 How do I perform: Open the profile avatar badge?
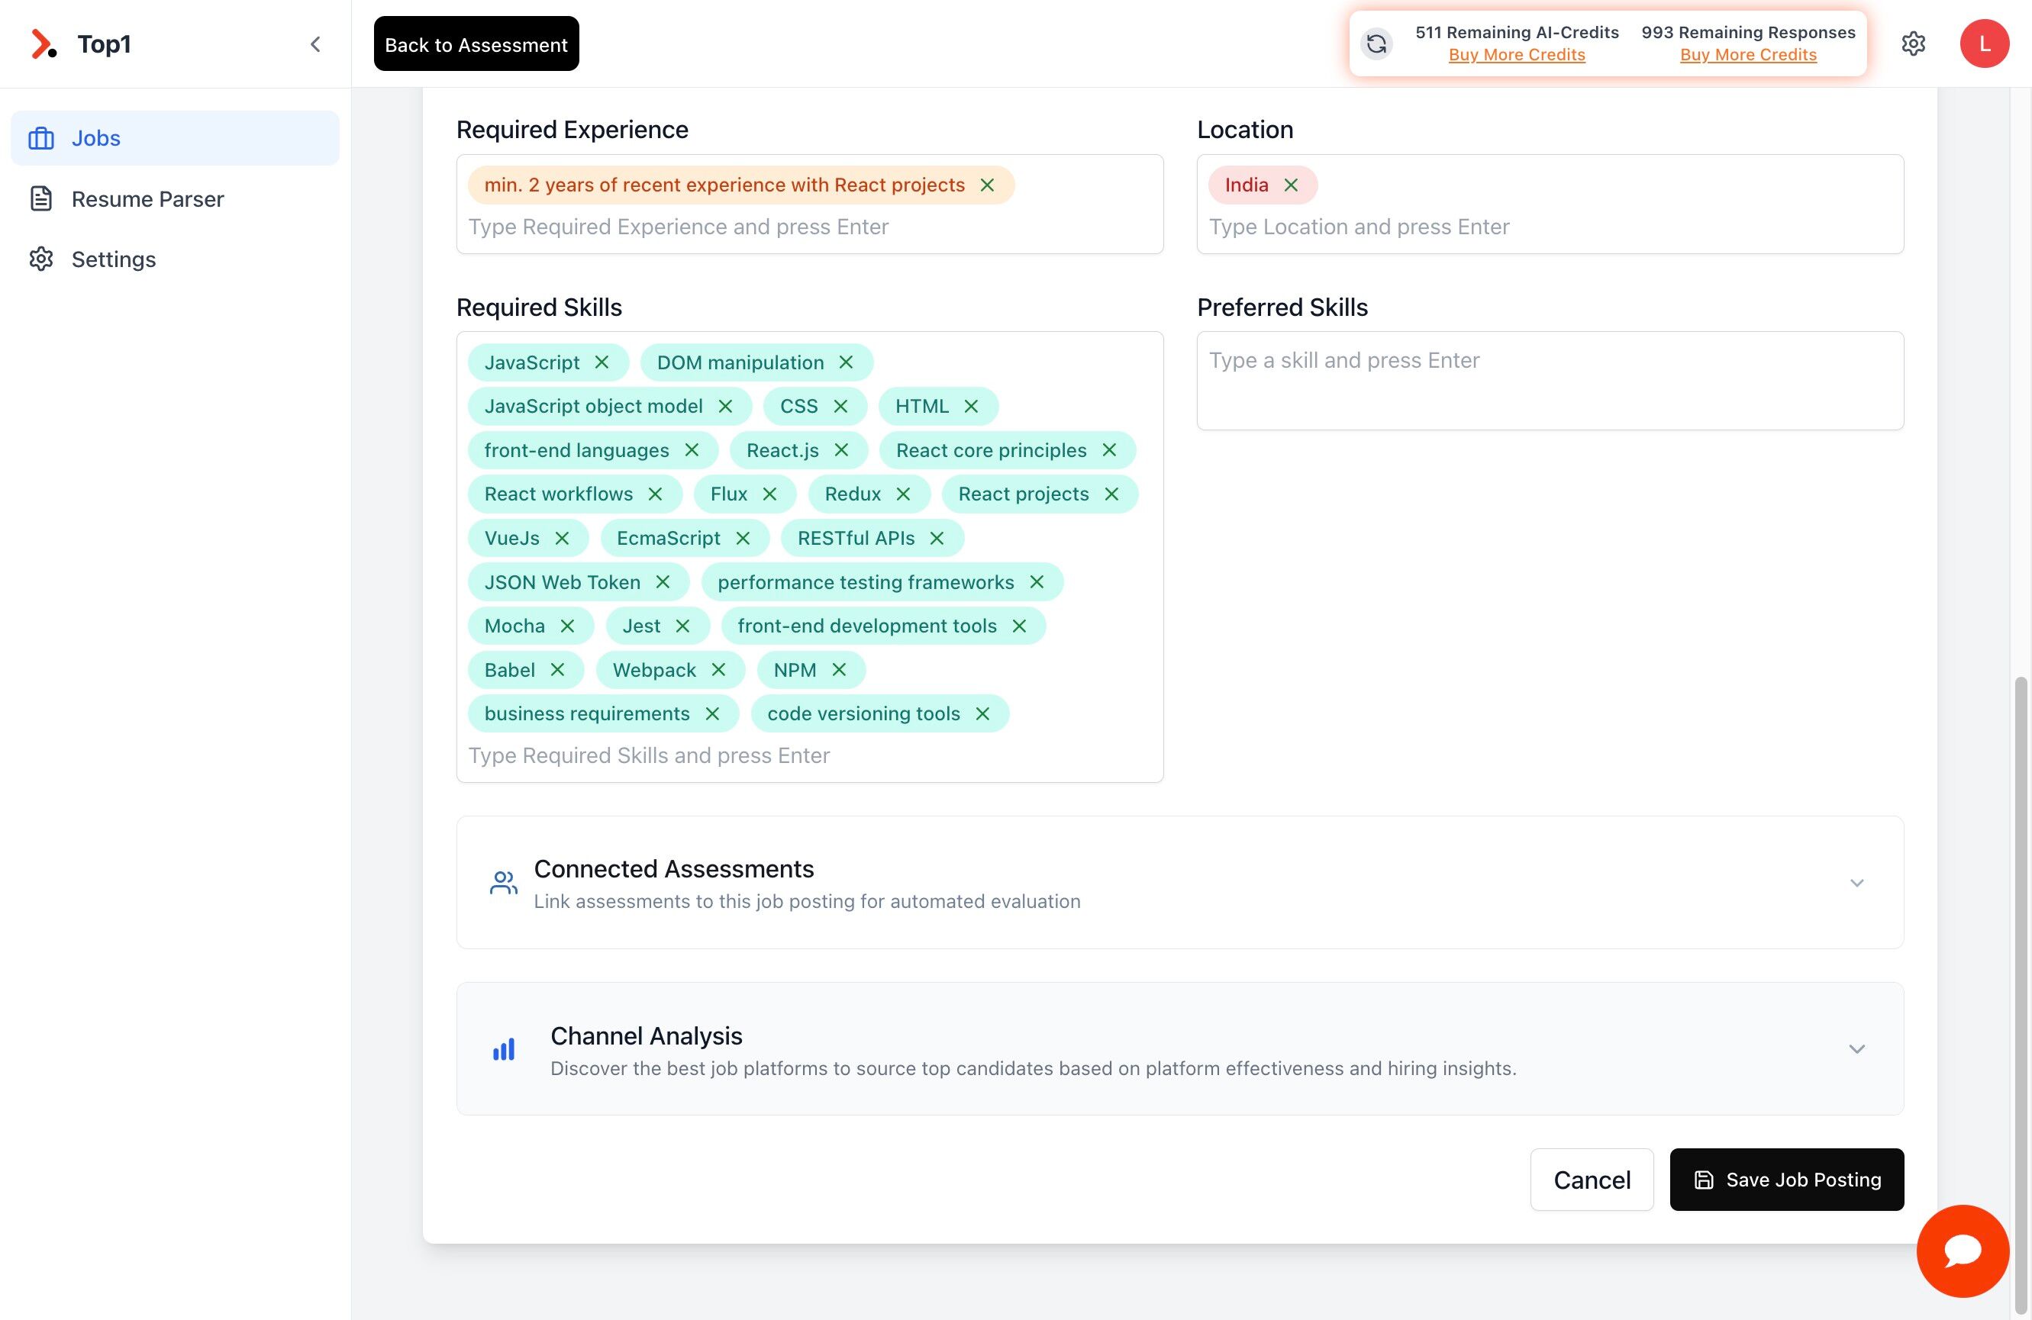pos(1984,43)
